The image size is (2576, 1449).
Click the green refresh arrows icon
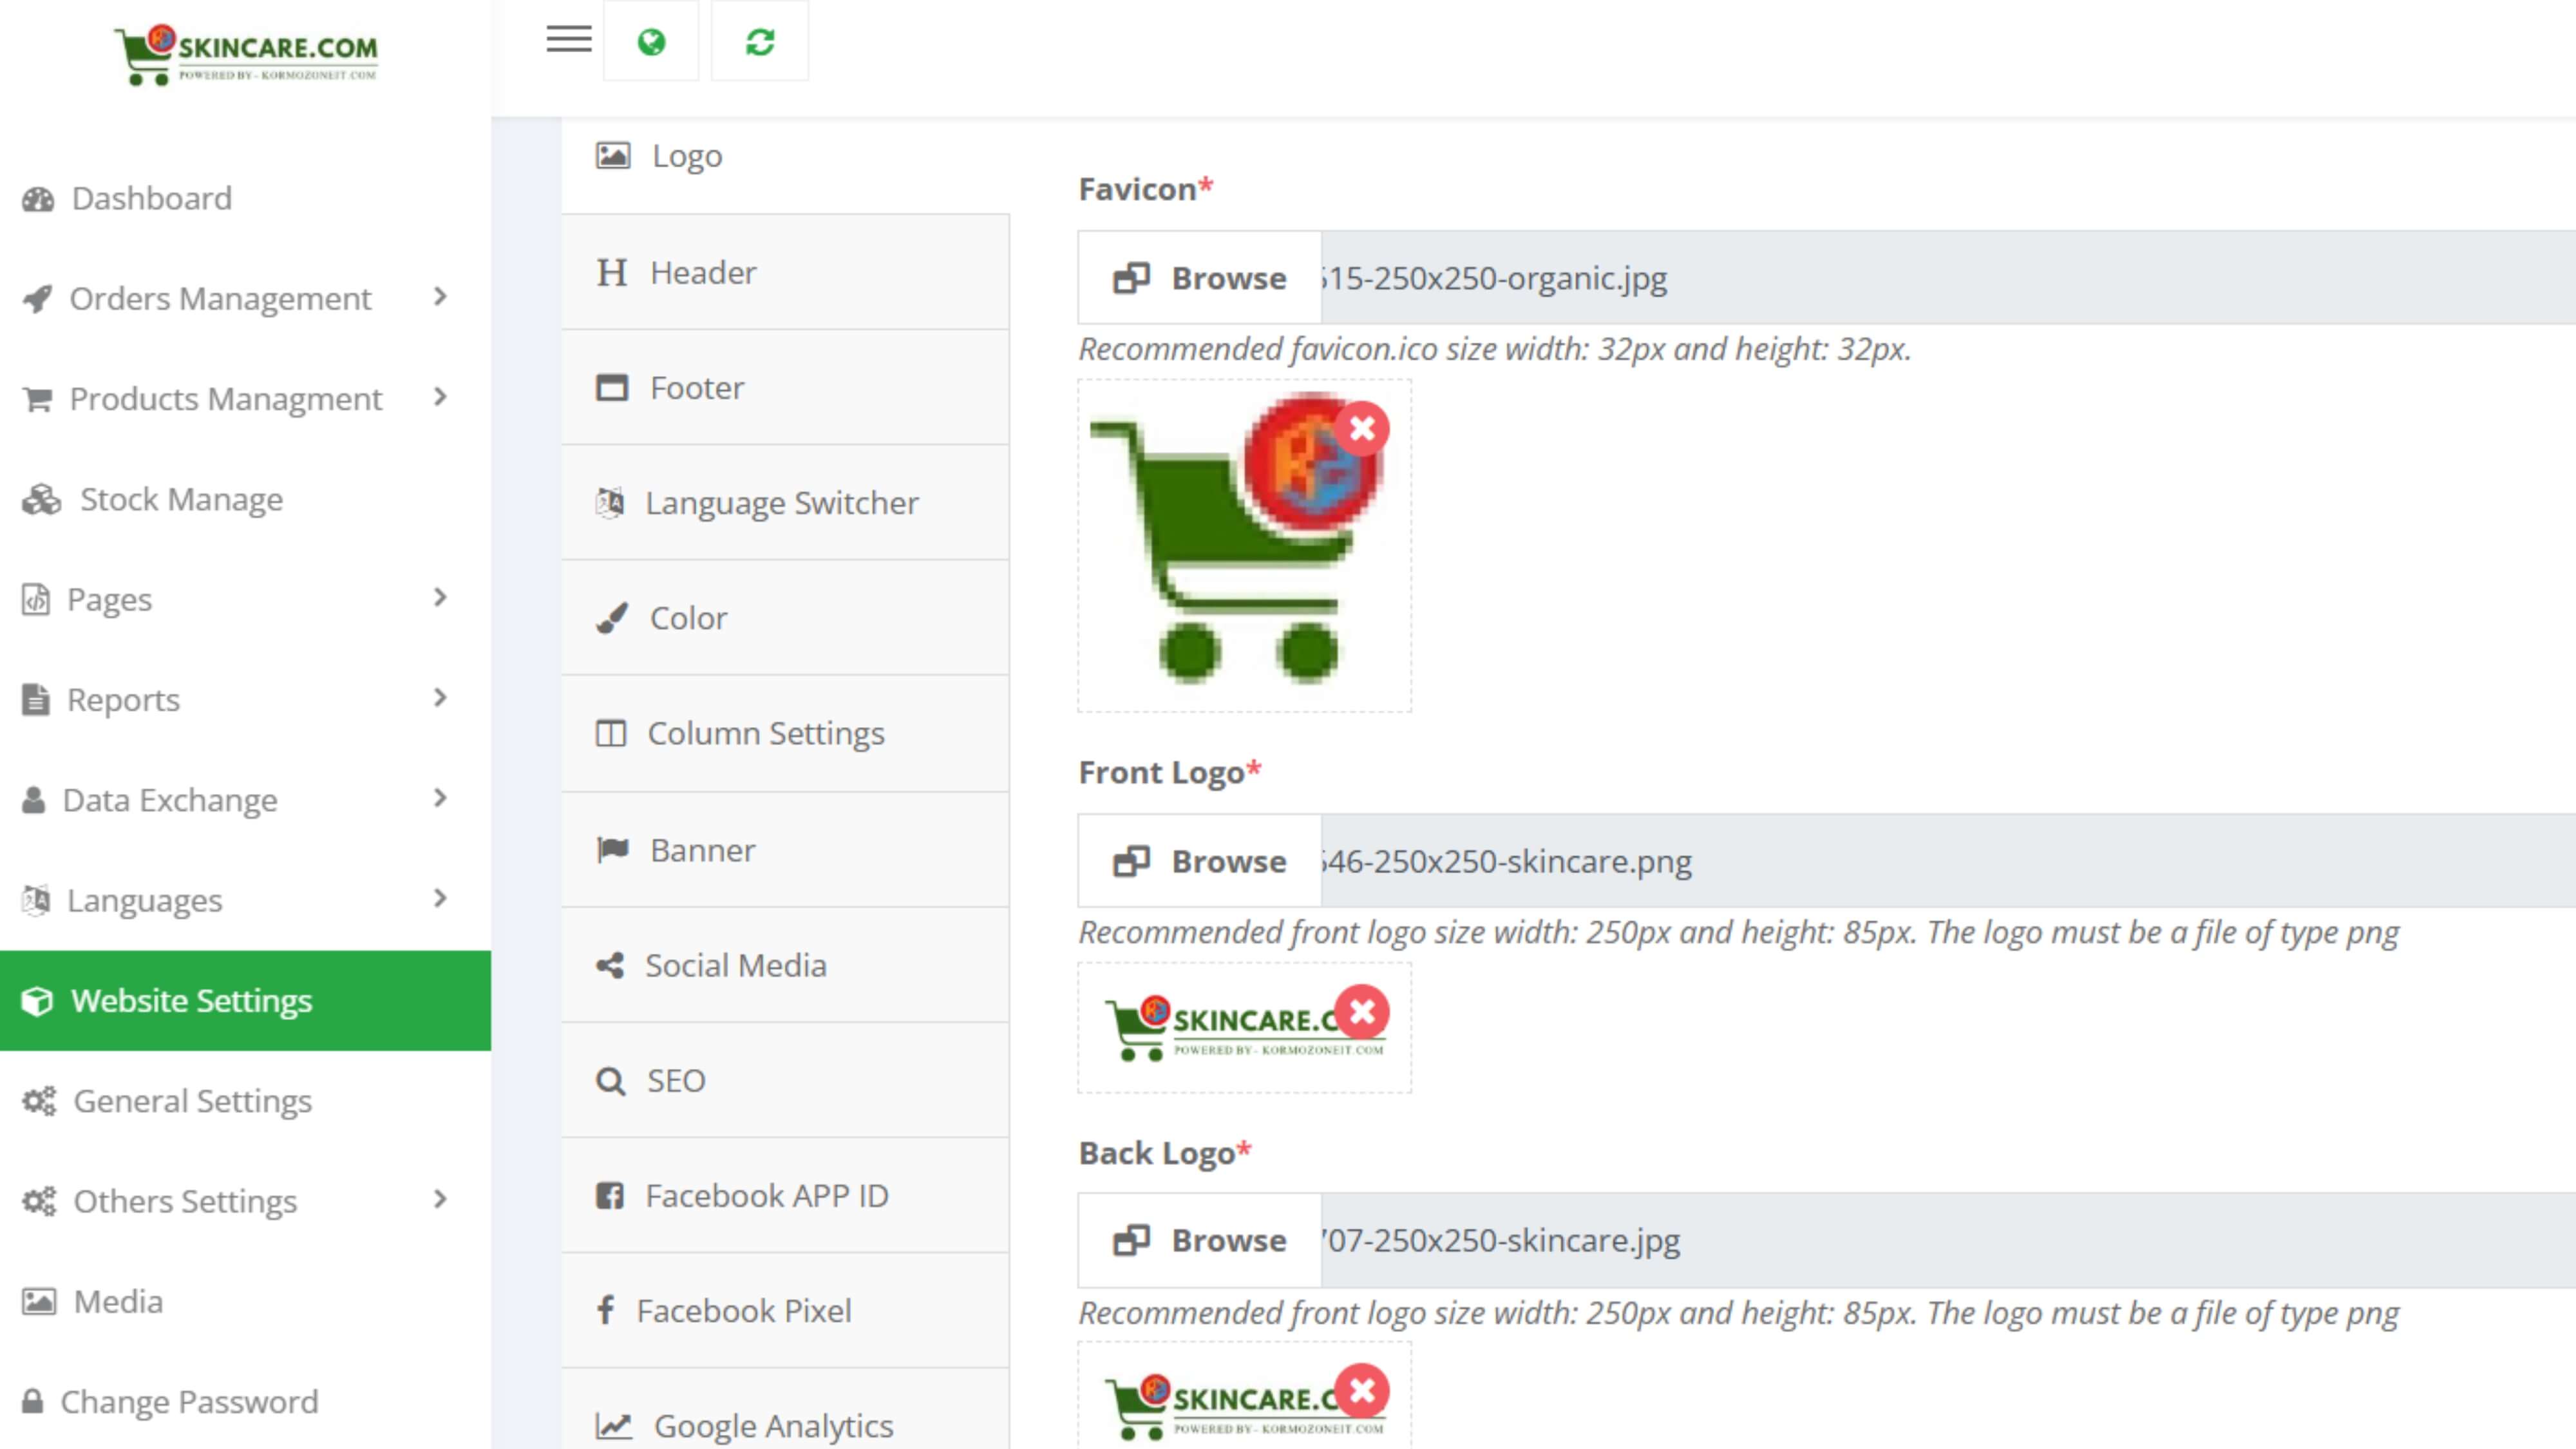(x=760, y=42)
